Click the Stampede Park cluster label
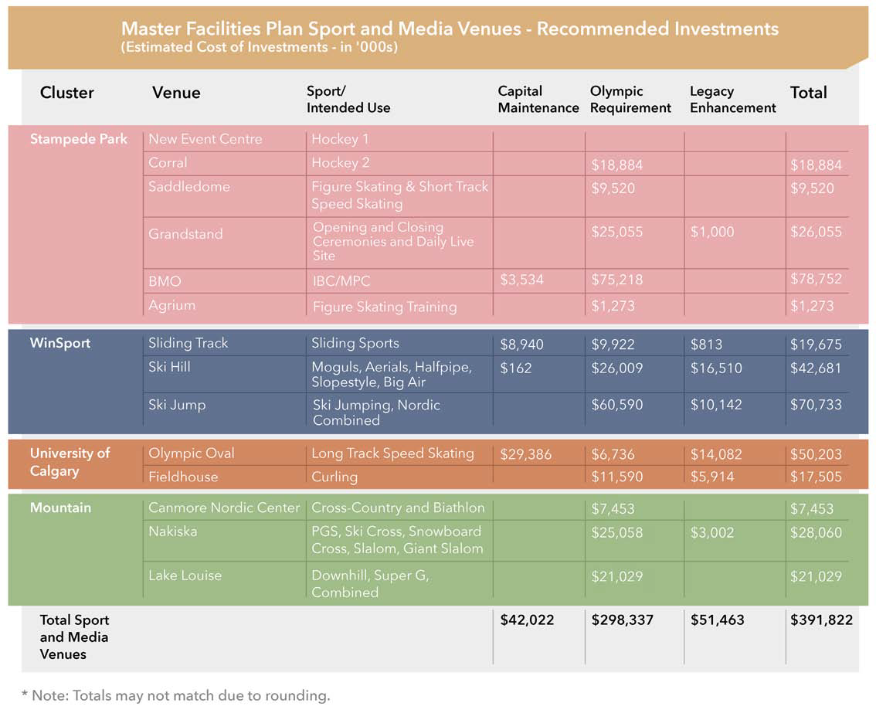 coord(79,139)
